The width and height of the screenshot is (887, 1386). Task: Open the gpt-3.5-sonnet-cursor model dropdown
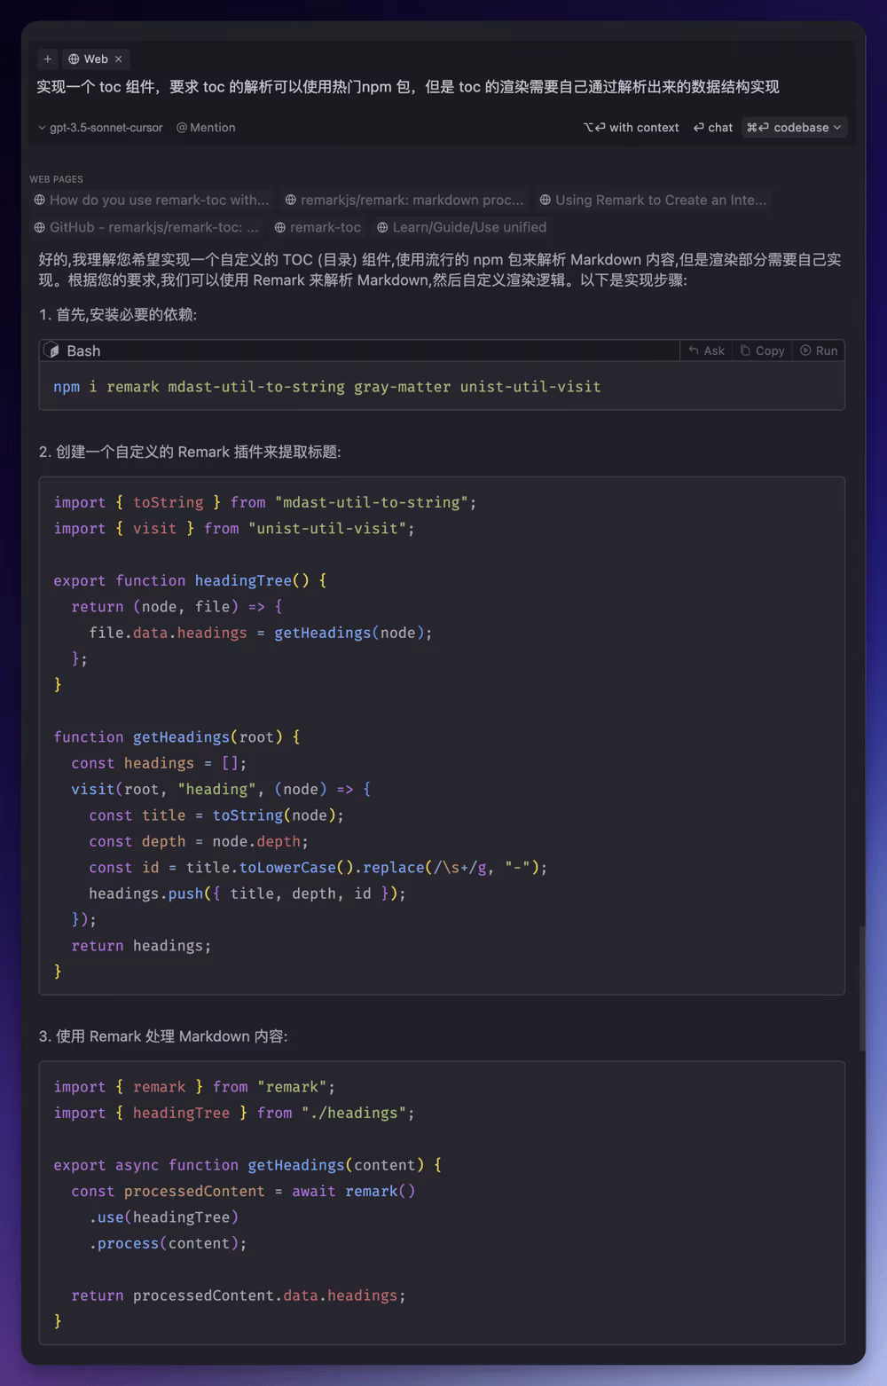(x=100, y=128)
